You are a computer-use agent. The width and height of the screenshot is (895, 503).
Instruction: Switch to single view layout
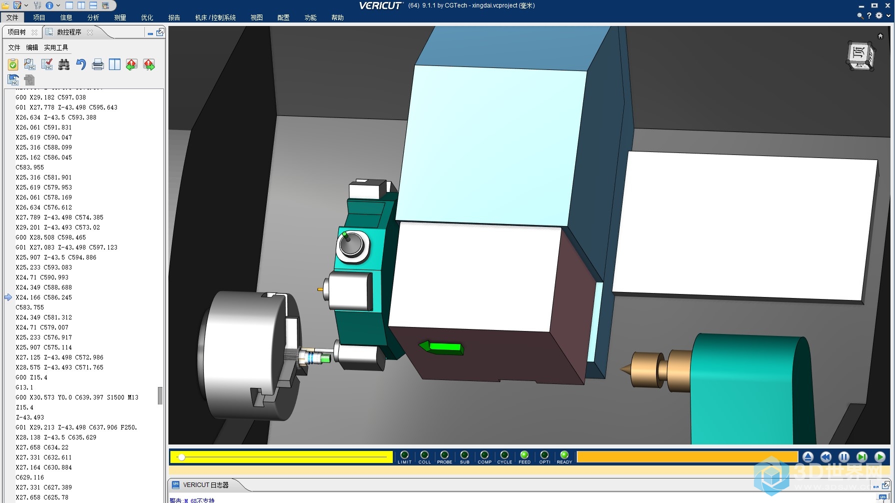[69, 5]
